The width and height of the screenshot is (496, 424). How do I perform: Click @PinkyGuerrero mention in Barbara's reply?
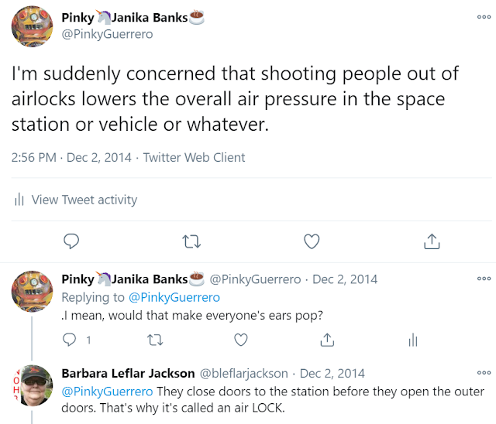coord(107,391)
